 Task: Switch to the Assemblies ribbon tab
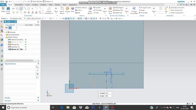pos(19,5)
